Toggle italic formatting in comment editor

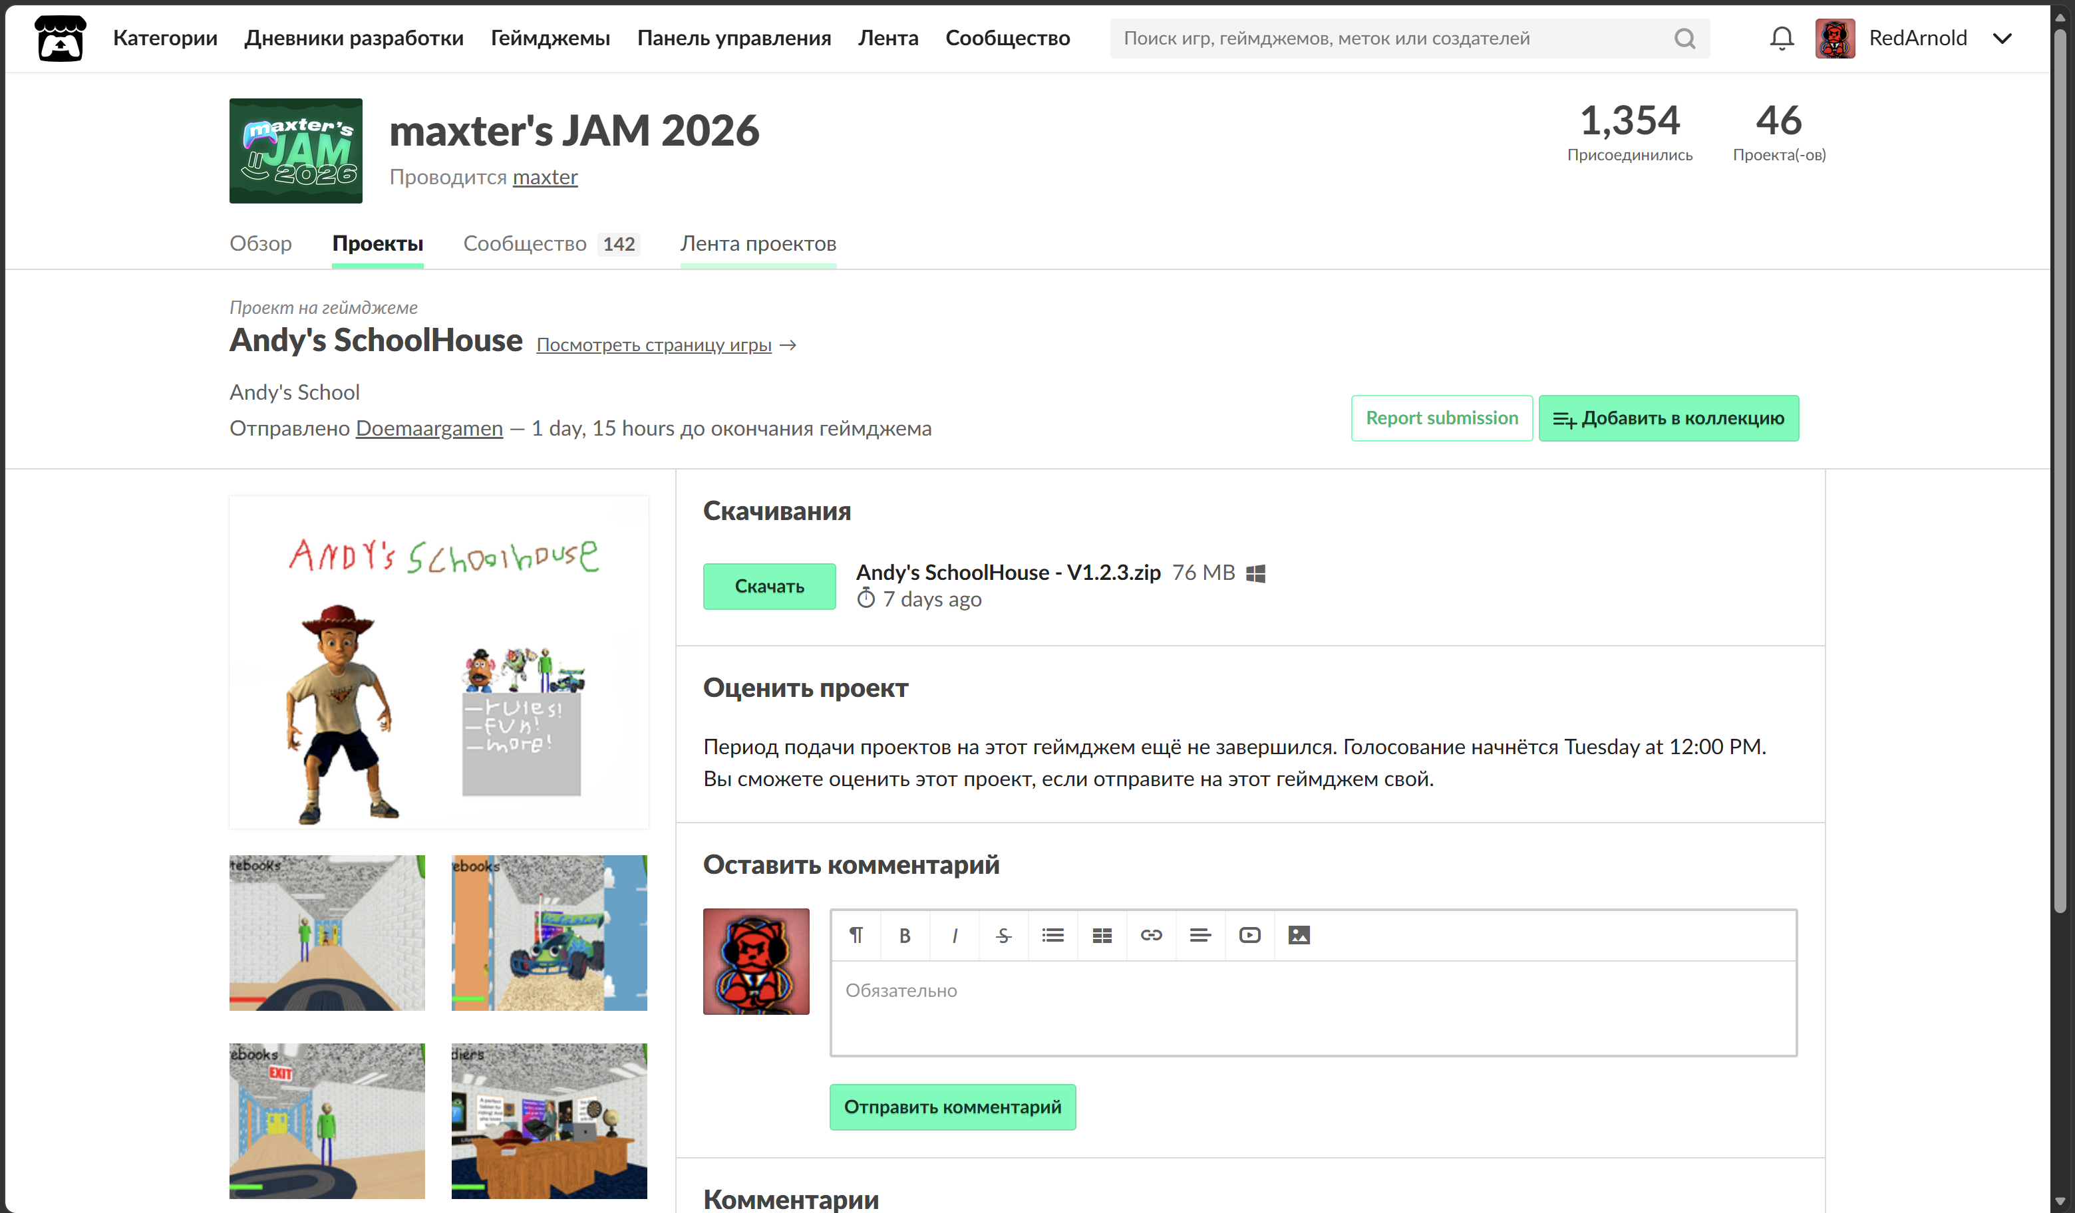[x=954, y=935]
